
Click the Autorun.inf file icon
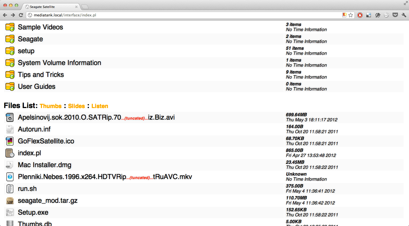point(10,129)
